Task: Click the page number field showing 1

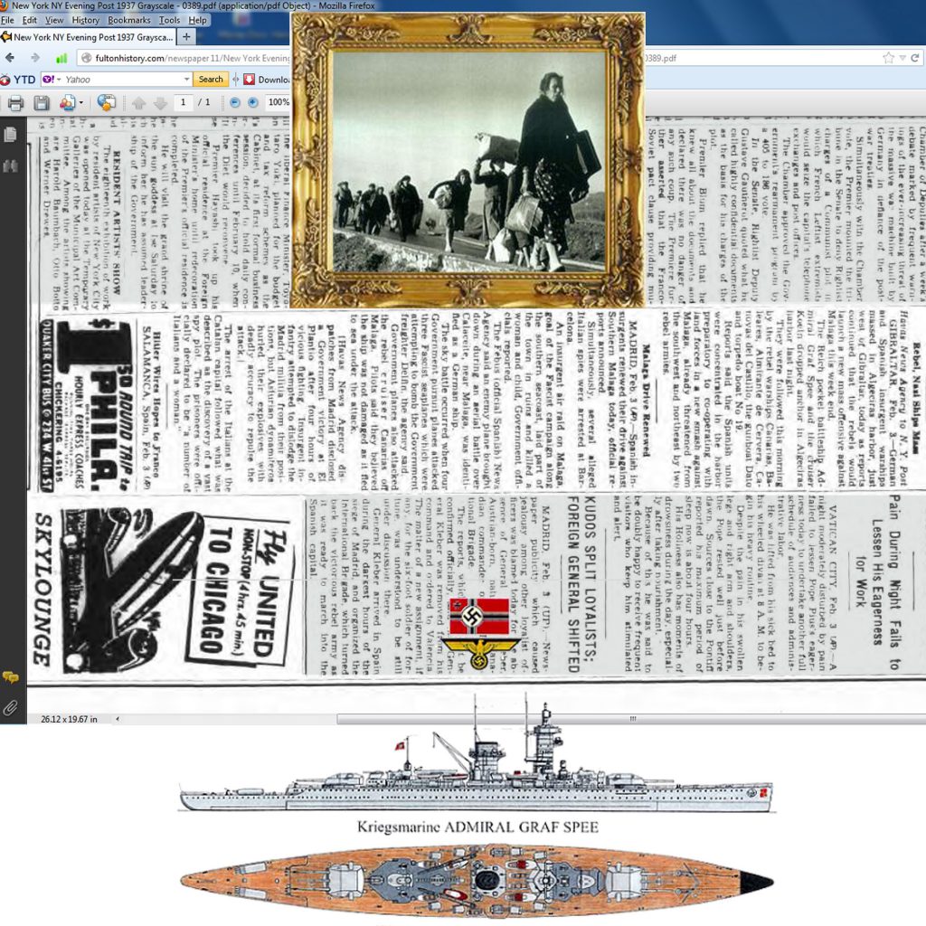Action: coord(183,103)
